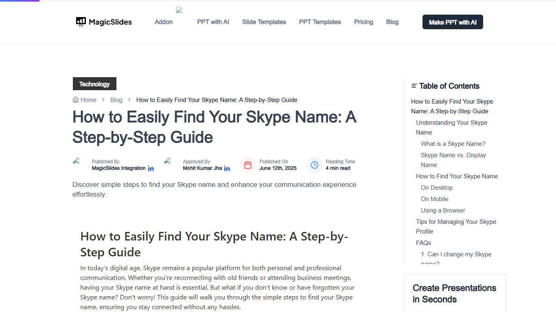Image resolution: width=556 pixels, height=312 pixels.
Task: Click the clock icon beside Reading Time
Action: 314,165
